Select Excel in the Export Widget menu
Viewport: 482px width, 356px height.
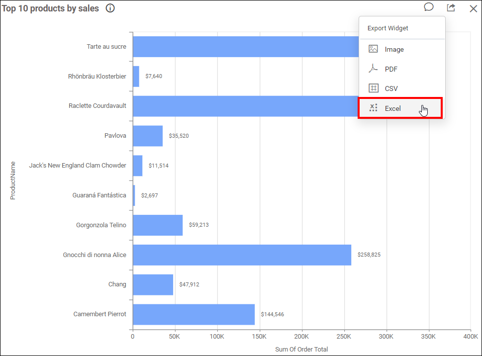click(x=392, y=108)
